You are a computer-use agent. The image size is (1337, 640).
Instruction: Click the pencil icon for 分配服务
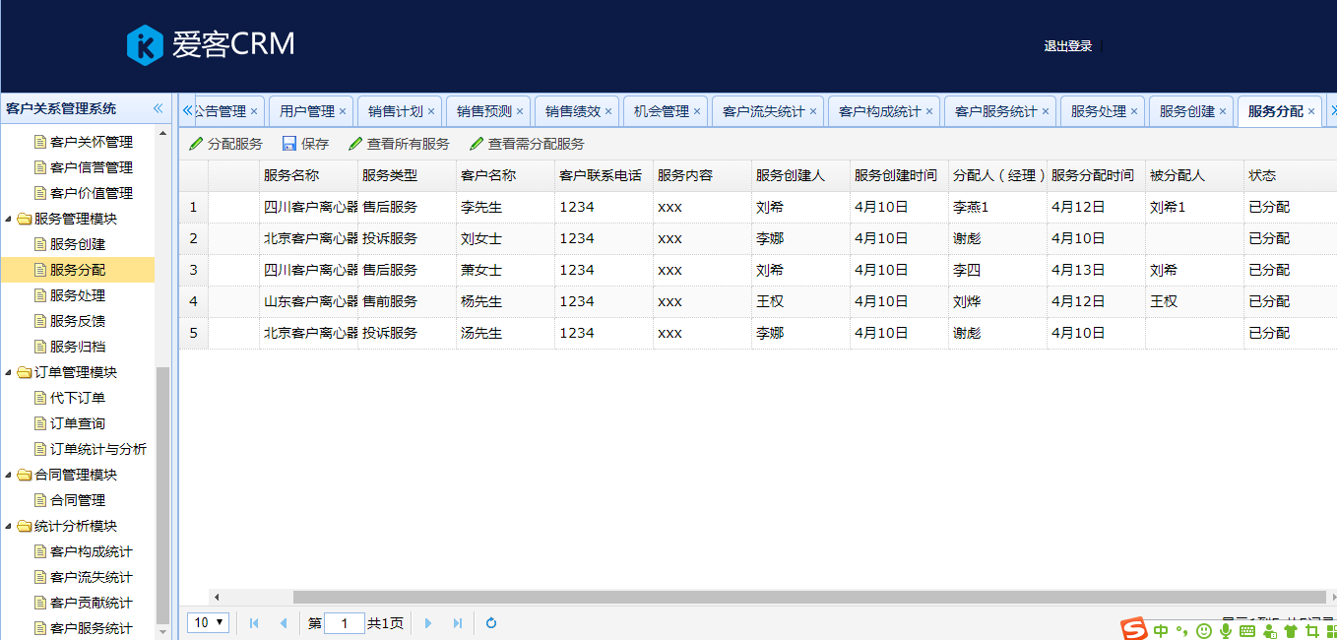pos(196,144)
